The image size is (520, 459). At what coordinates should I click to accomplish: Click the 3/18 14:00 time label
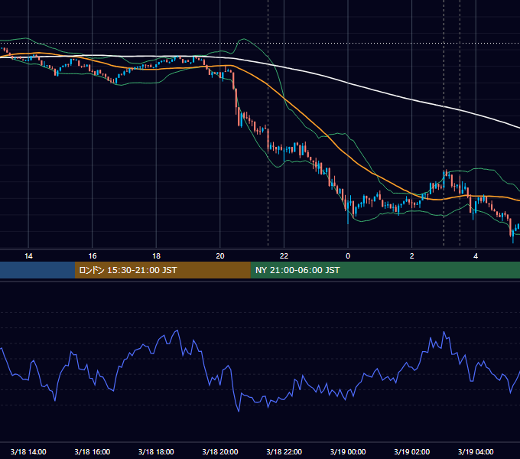28,451
